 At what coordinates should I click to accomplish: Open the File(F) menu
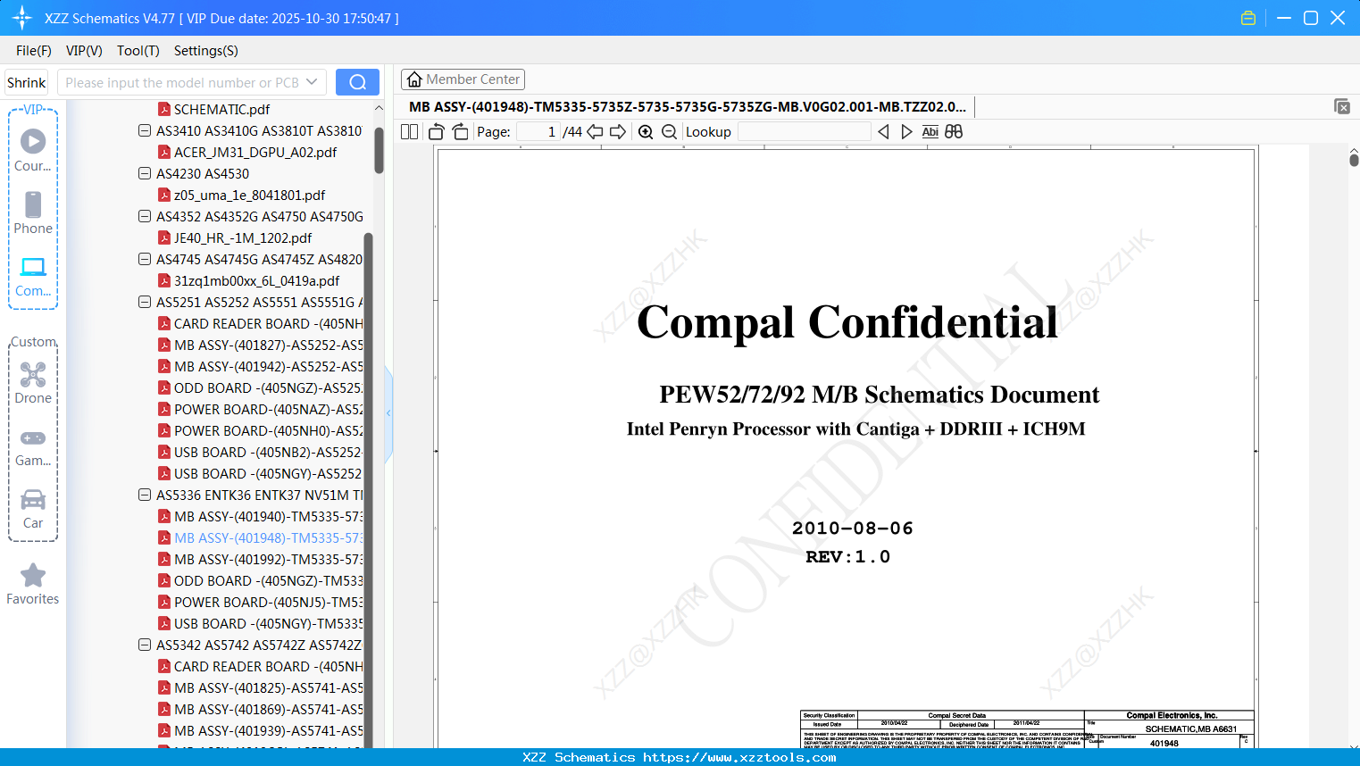pos(34,51)
